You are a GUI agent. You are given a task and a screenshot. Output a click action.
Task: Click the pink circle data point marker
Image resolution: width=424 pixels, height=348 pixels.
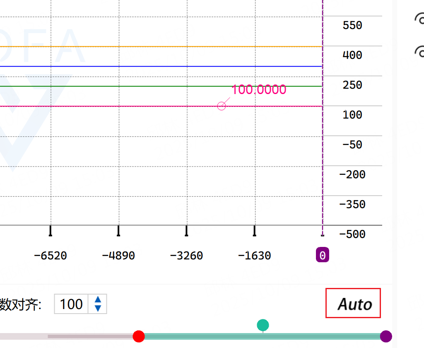click(222, 106)
